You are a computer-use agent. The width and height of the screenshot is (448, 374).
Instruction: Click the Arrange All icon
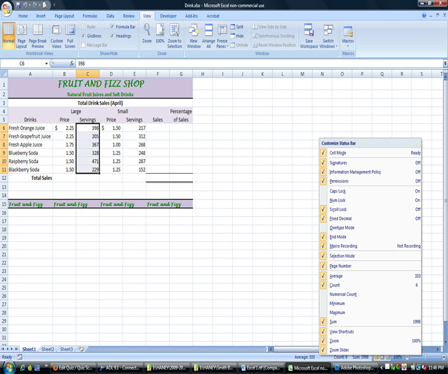[209, 35]
